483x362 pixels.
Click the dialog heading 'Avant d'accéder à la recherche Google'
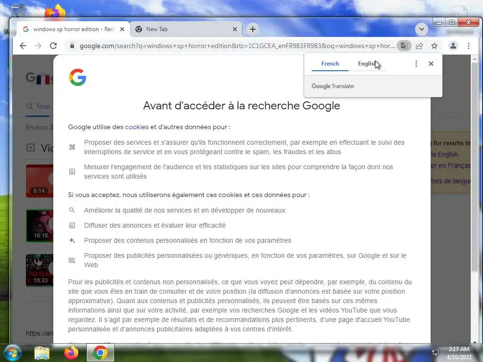pyautogui.click(x=241, y=106)
